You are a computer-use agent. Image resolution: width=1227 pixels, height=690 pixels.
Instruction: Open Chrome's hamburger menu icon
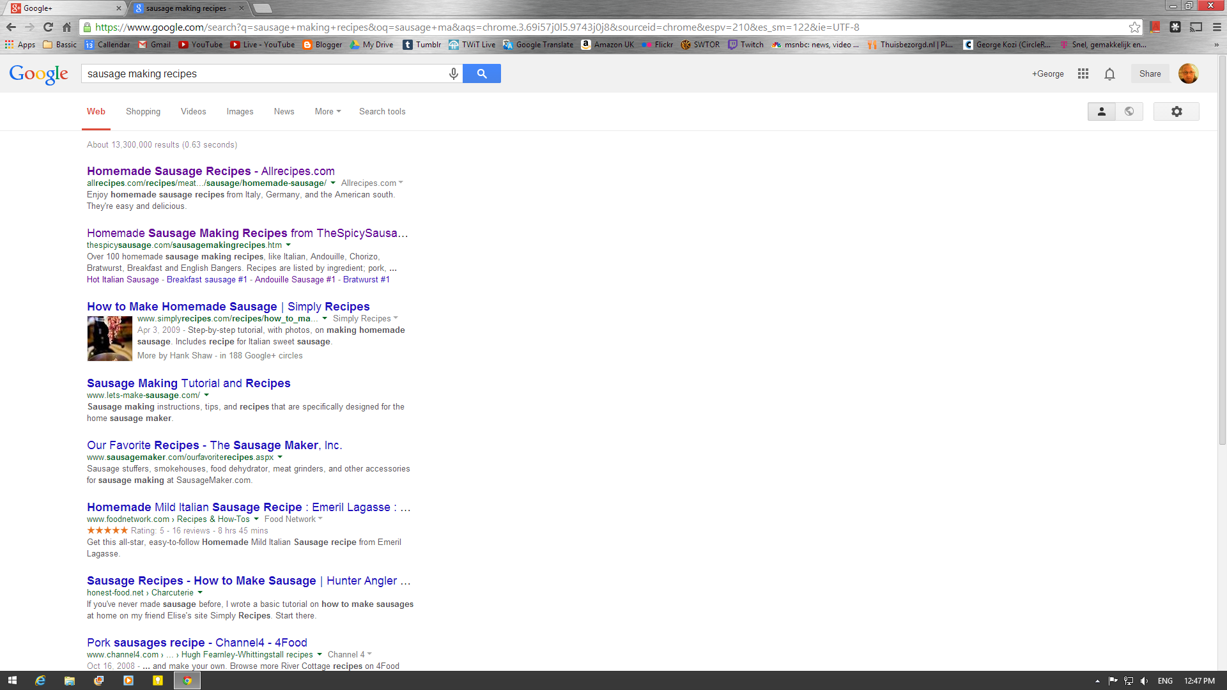[1217, 27]
